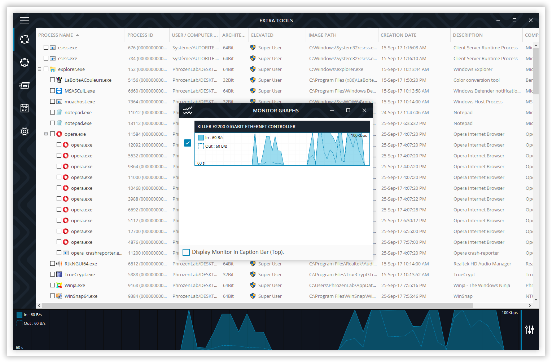
Task: Click the shield icon in explorer.exe row
Action: coord(253,69)
